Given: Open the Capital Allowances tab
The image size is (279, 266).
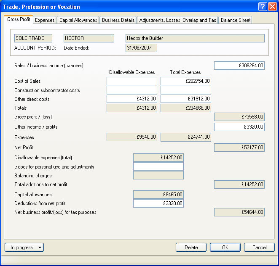Looking at the screenshot, I should tap(78, 20).
